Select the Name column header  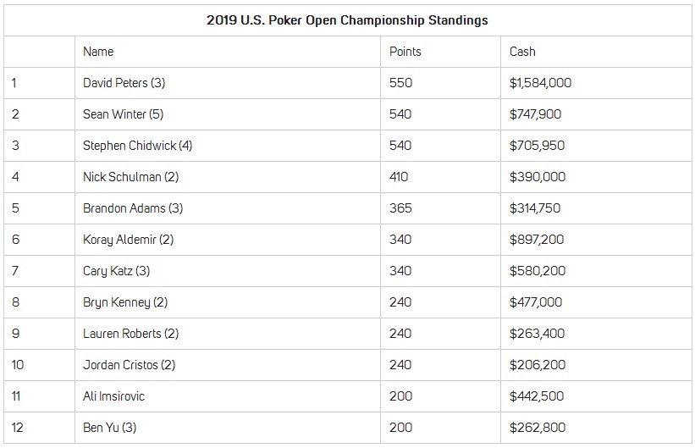pyautogui.click(x=98, y=52)
